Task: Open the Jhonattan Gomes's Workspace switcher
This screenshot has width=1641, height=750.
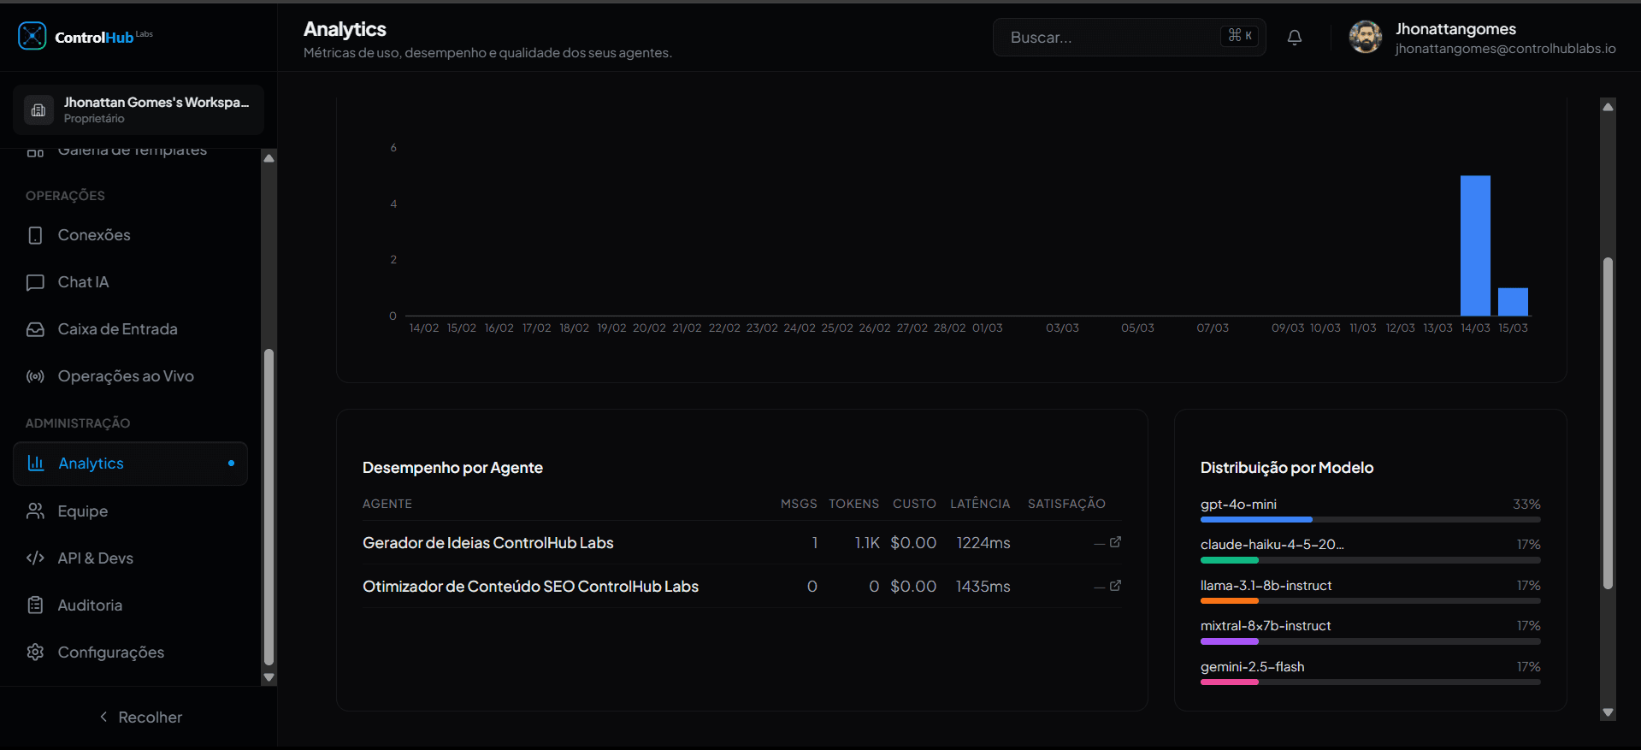Action: [x=139, y=109]
